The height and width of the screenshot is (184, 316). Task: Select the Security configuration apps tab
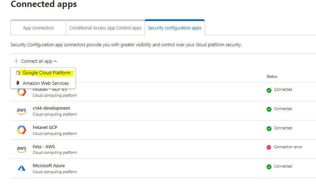174,28
